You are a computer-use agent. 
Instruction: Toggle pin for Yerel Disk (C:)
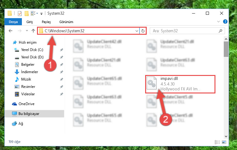pos(61,50)
